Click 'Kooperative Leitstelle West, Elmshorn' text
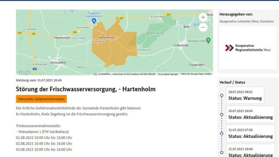Screen dimensions: 279x157 point(246,21)
